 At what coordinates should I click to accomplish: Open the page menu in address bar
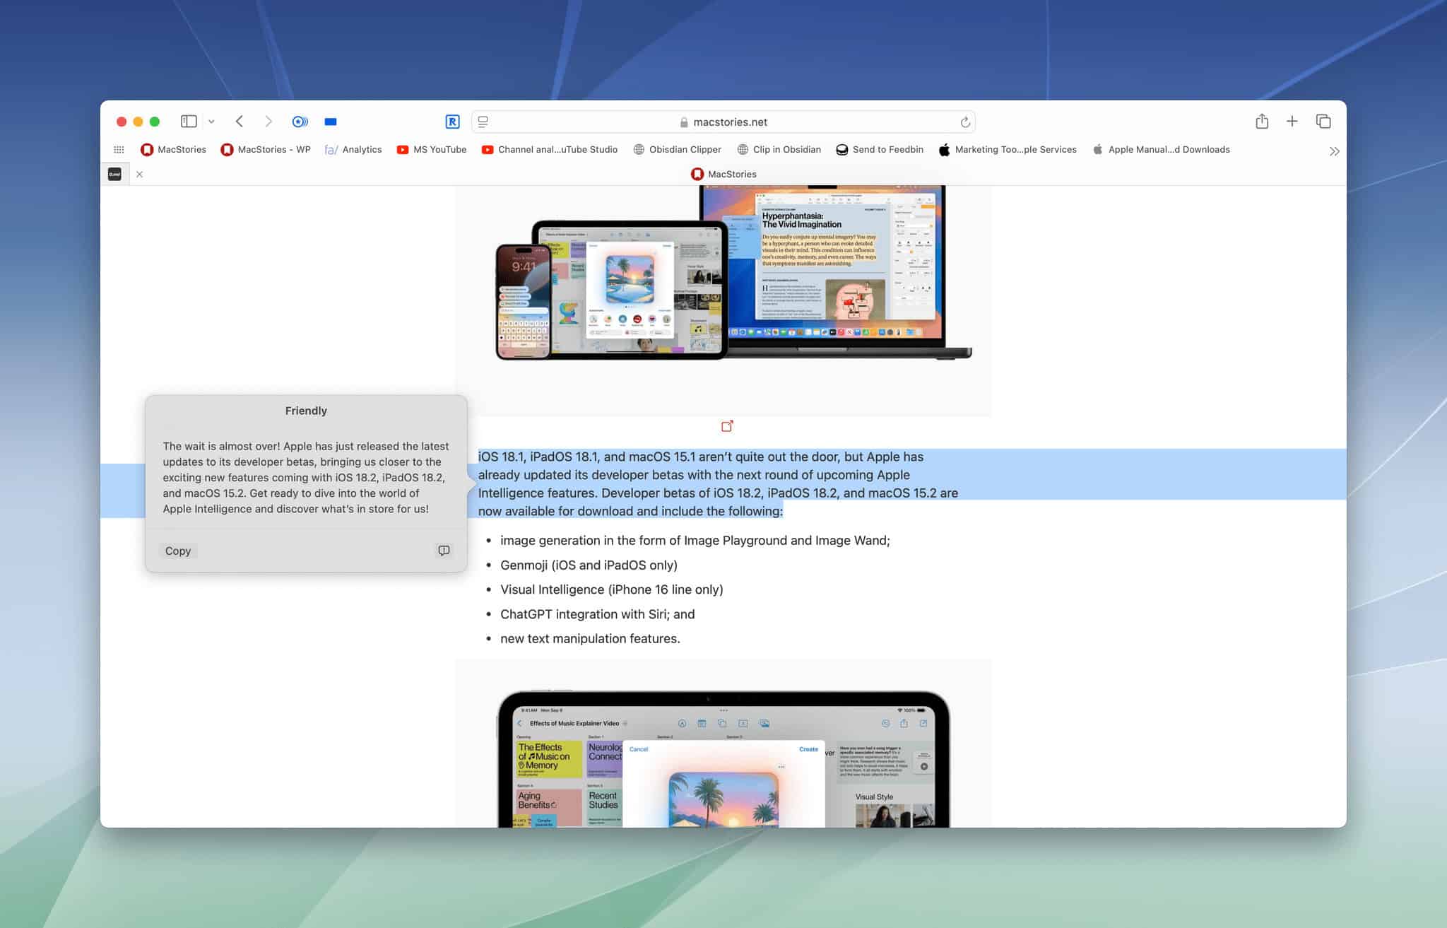(483, 122)
